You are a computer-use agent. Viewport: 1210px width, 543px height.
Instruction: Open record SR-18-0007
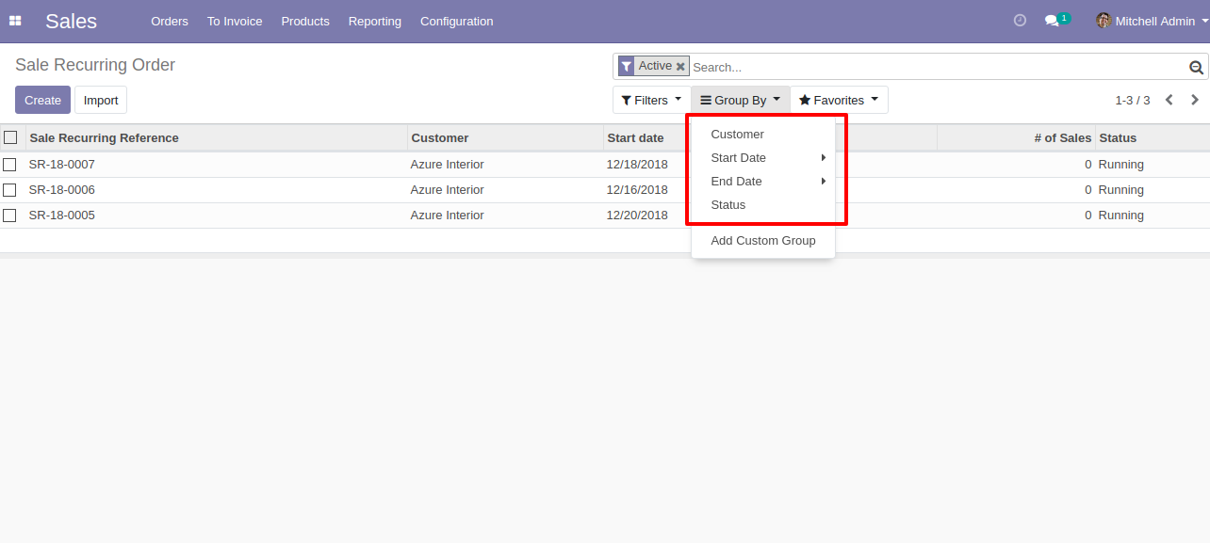[x=62, y=165]
